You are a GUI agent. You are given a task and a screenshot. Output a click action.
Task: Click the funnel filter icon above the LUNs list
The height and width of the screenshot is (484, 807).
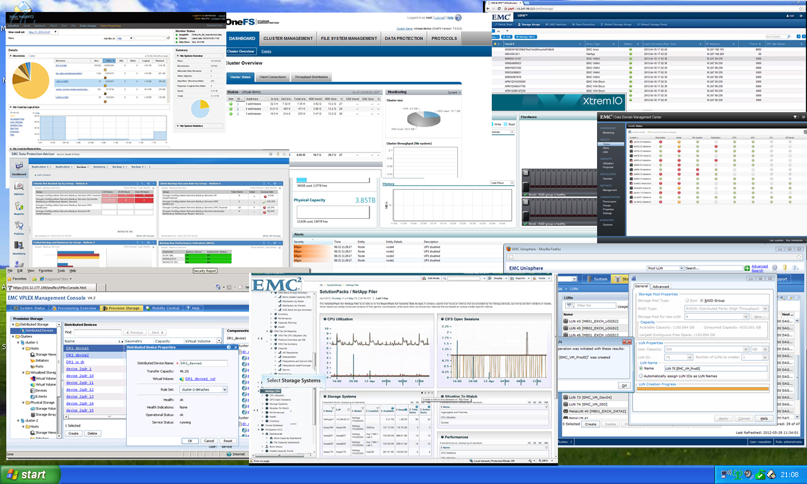[x=568, y=306]
